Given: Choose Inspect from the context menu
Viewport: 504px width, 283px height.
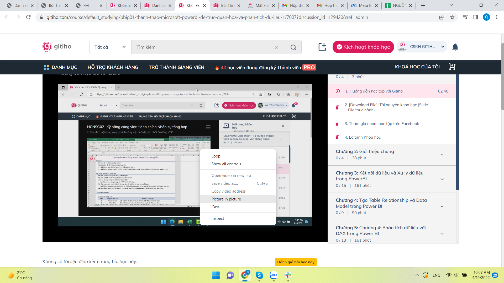Looking at the screenshot, I should click(x=238, y=219).
